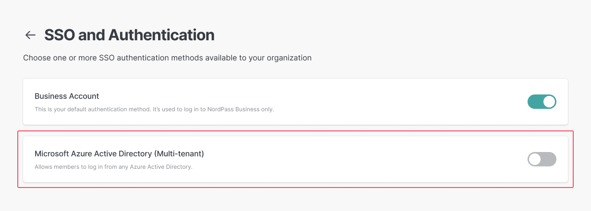Click the gray track of the disabled switch
This screenshot has height=211, width=591.
pos(549,159)
